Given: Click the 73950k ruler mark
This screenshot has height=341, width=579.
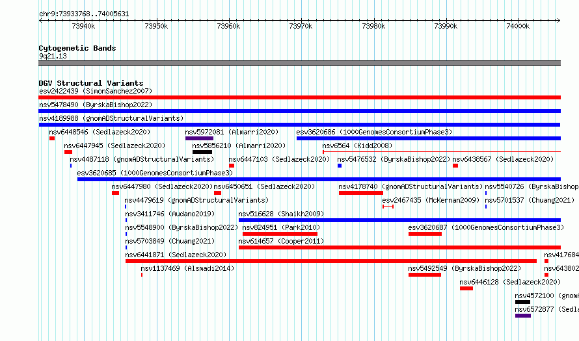Looking at the screenshot, I should 157,26.
